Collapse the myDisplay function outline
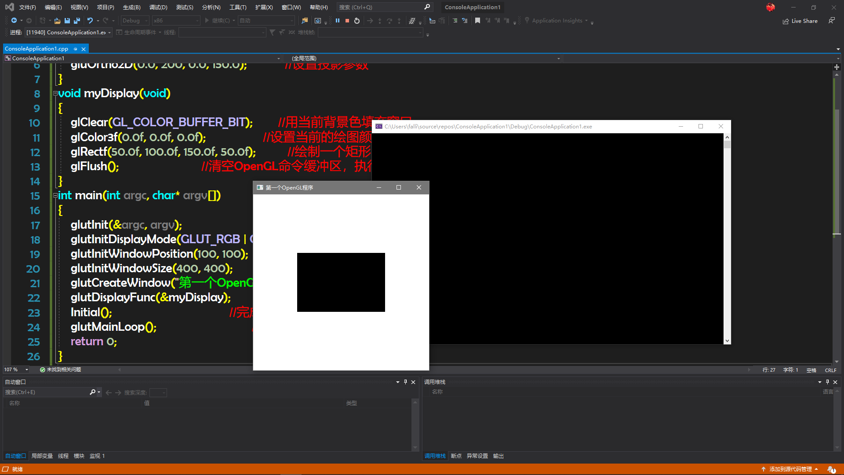Screen dimensions: 844x475 [55, 93]
